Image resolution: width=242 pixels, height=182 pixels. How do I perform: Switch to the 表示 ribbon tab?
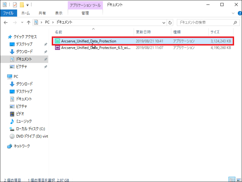click(x=59, y=13)
